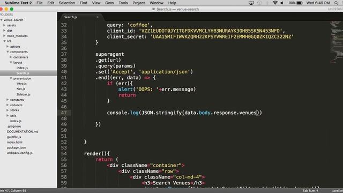Screen dimensions: 343x193
Task: Expand the constants folder
Action: [x=8, y=100]
